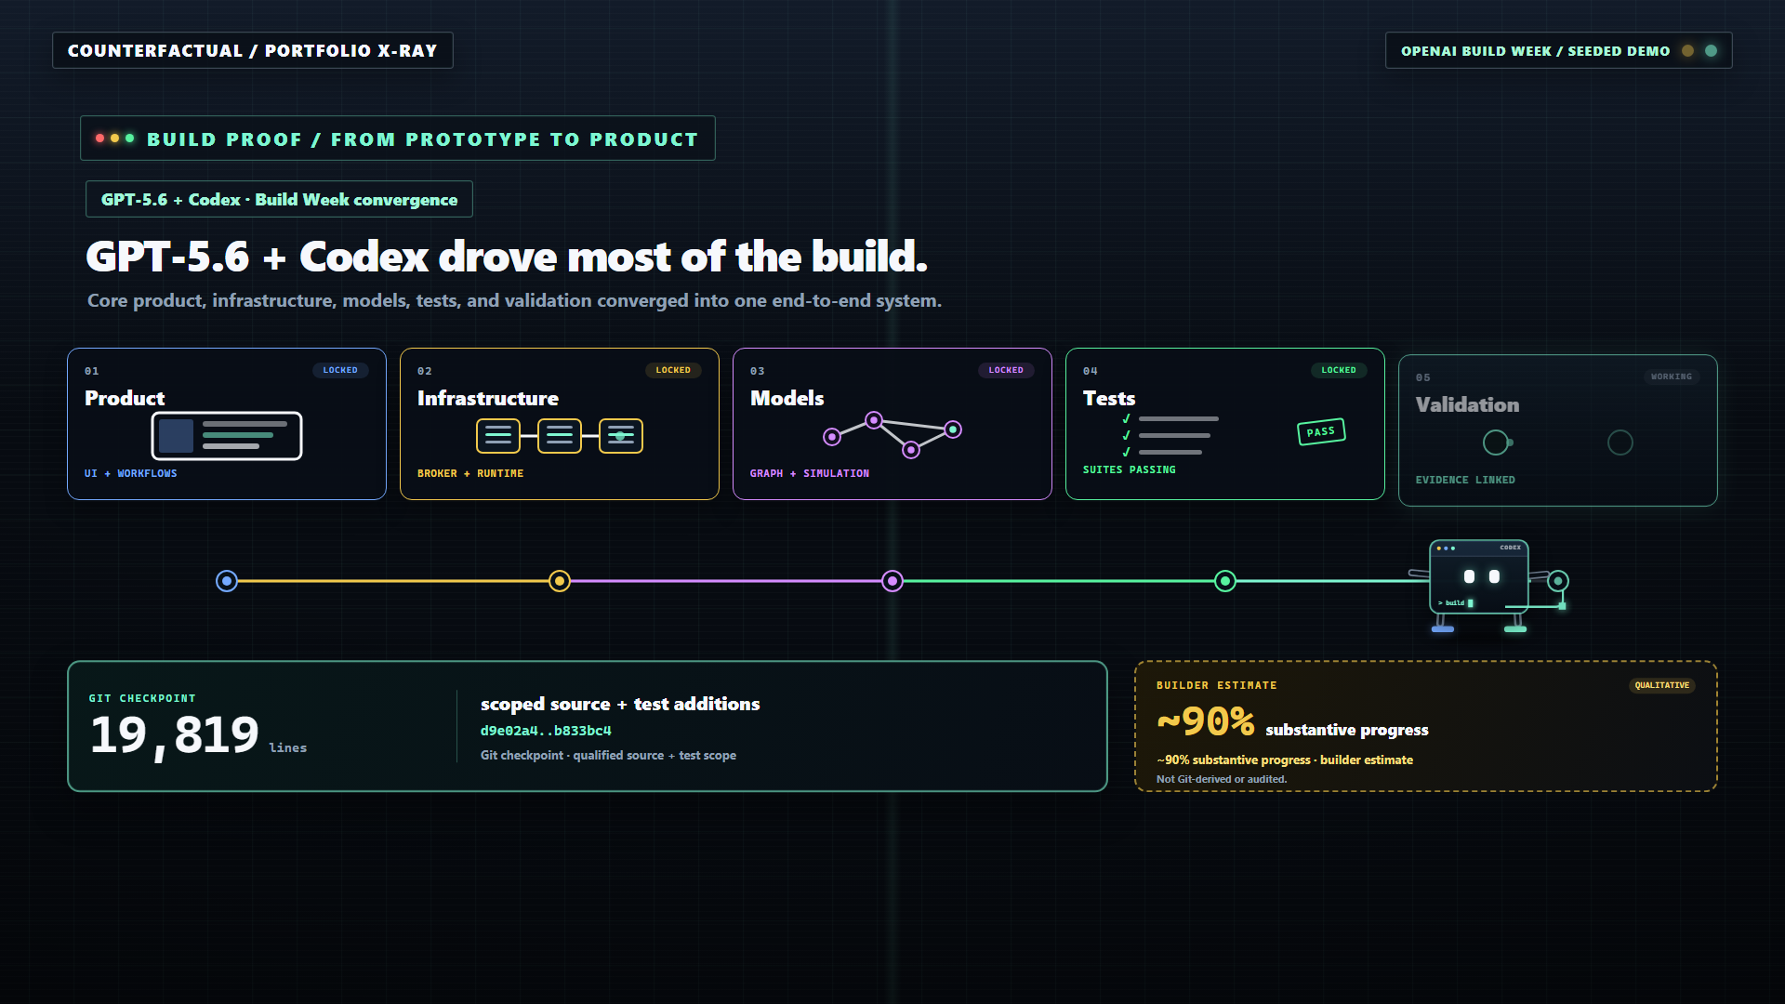Screen dimensions: 1785x1004
Task: Click the LOCKED badge on Product card
Action: click(x=340, y=370)
